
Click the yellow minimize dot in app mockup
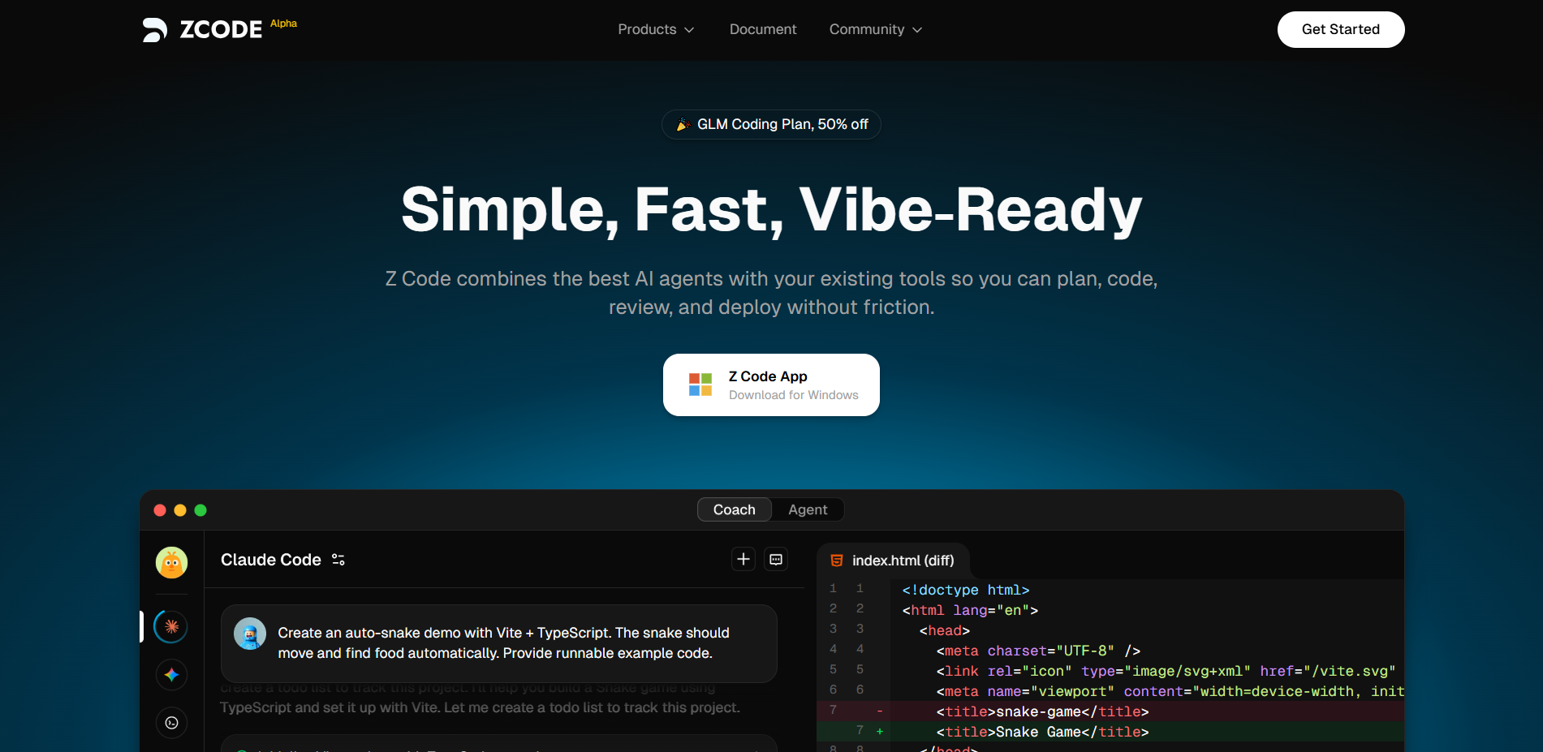(180, 510)
